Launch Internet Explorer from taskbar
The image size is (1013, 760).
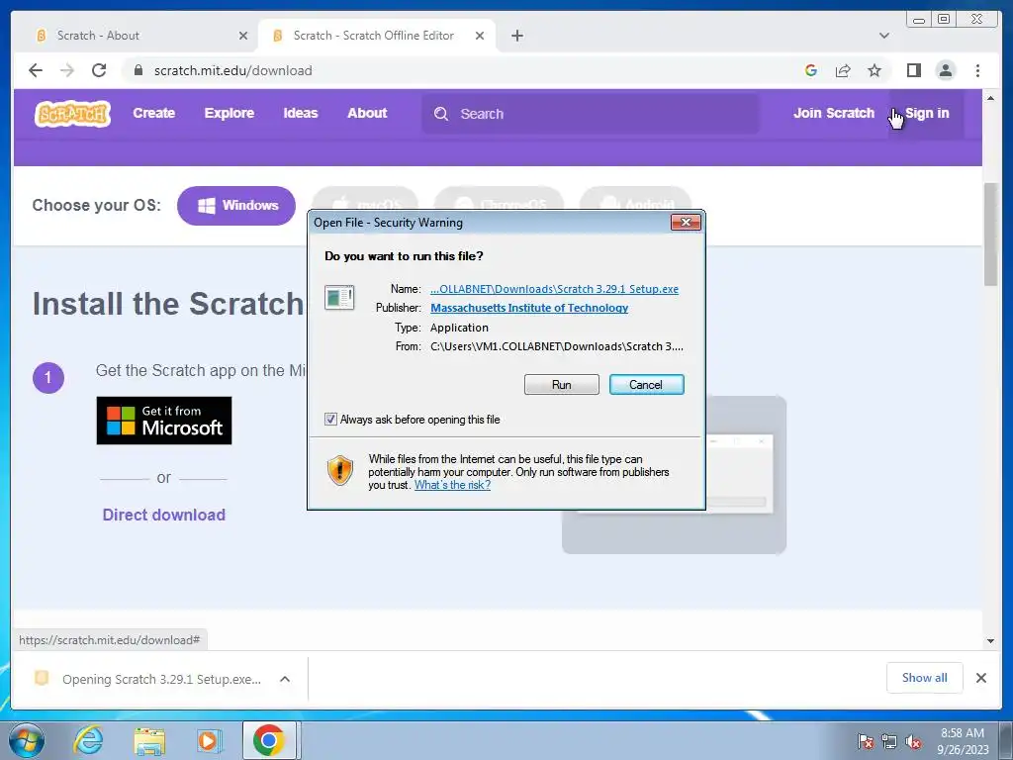(88, 740)
